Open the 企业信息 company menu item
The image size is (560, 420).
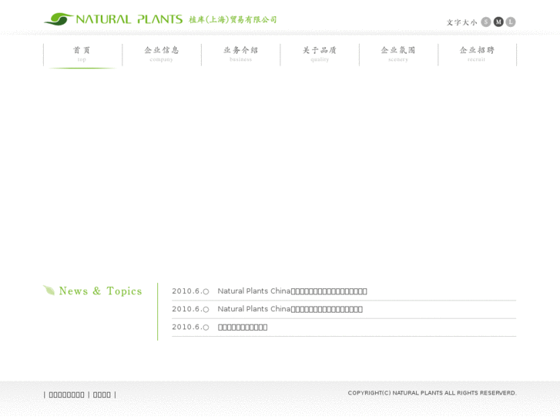coord(162,55)
